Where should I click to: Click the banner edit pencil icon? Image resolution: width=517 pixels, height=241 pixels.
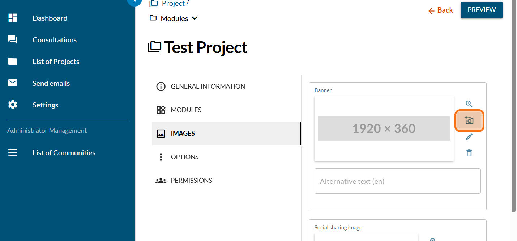469,137
